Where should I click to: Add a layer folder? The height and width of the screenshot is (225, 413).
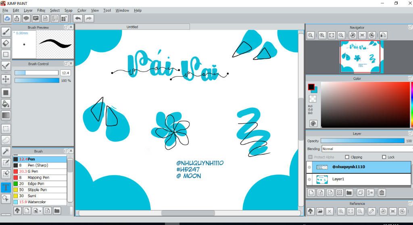(349, 193)
